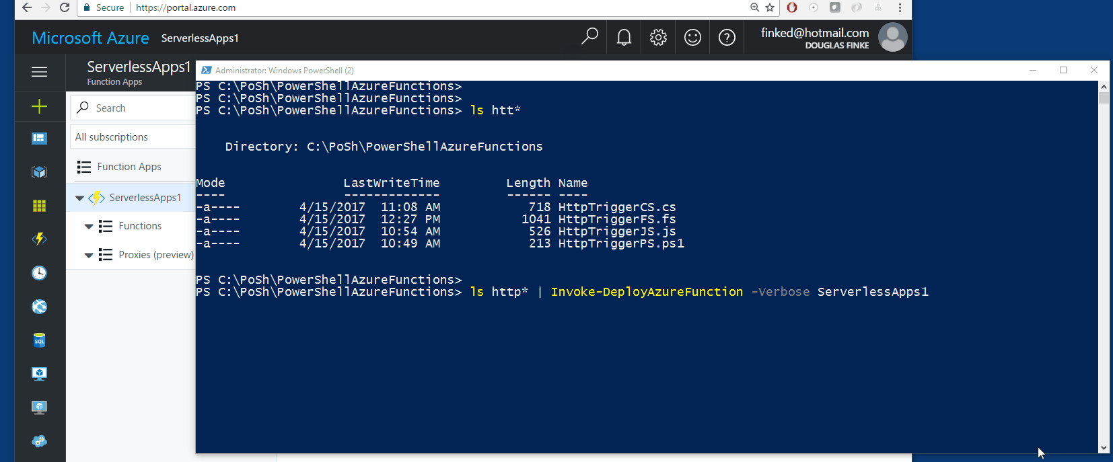The width and height of the screenshot is (1113, 462).
Task: Click the user avatar picture
Action: point(893,37)
